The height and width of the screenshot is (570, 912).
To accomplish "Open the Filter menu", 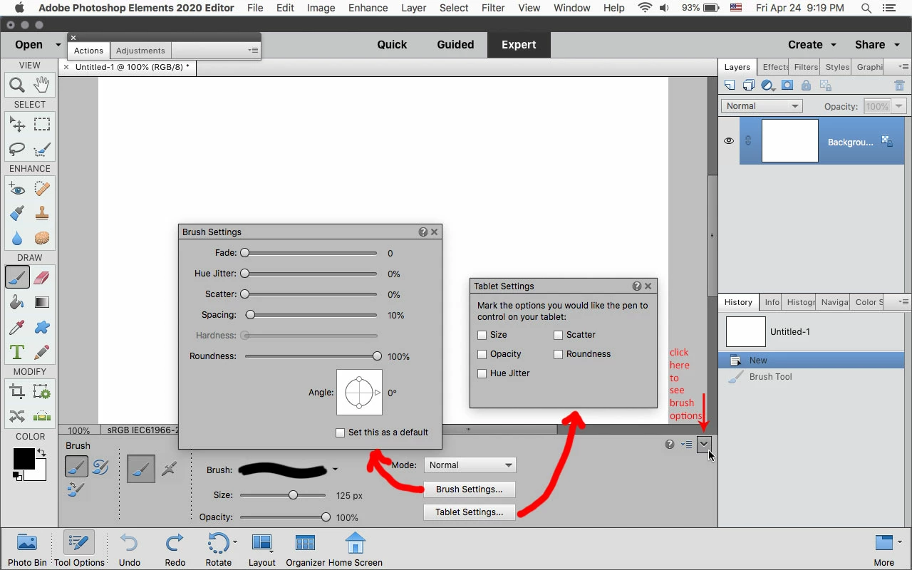I will (493, 8).
